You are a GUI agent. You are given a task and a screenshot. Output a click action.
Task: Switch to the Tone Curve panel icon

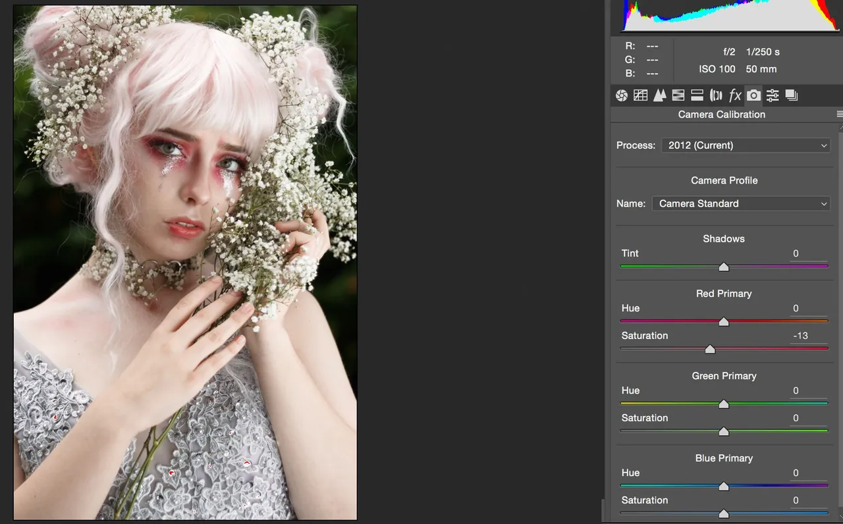tap(640, 95)
